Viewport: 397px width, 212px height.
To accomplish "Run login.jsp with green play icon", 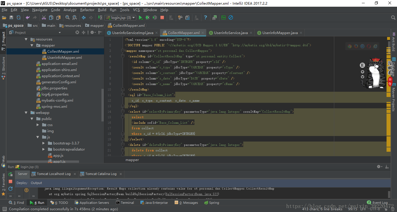I will pyautogui.click(x=141, y=17).
